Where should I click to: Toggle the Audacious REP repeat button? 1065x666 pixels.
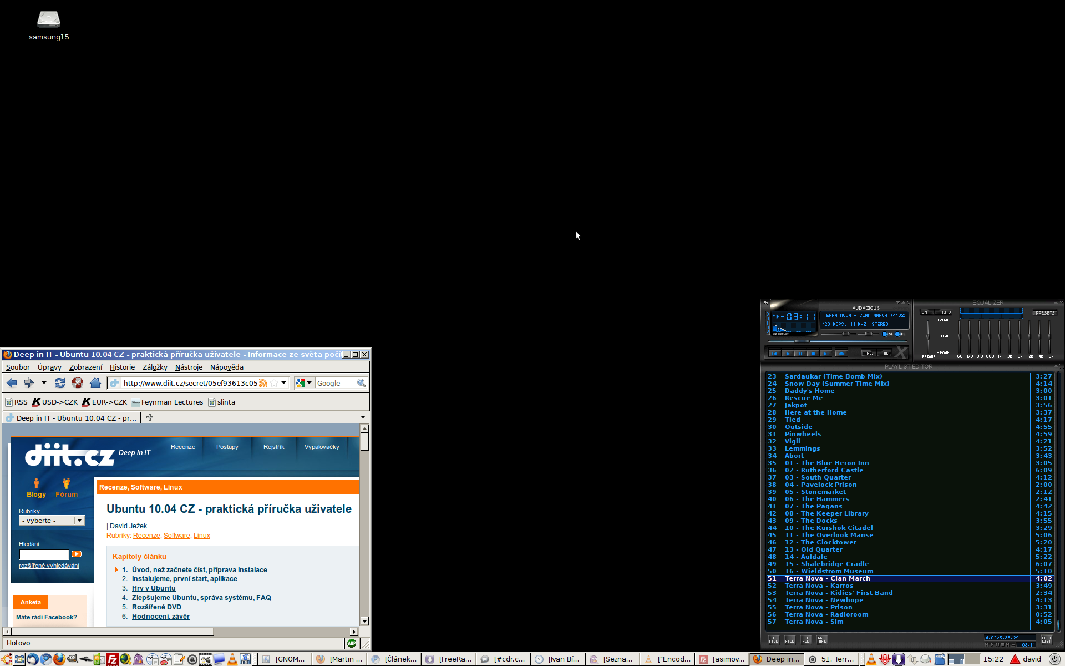(885, 353)
